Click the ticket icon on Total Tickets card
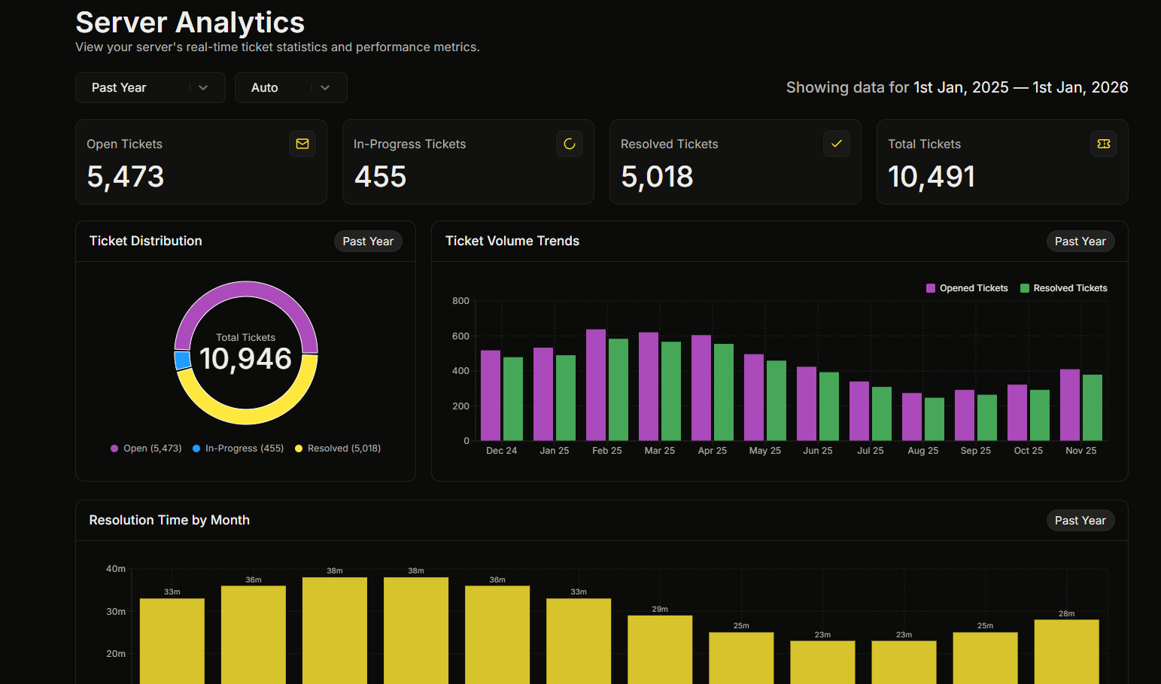1161x684 pixels. point(1104,144)
